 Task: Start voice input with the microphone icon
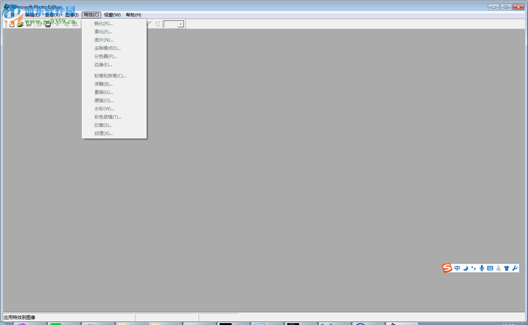click(482, 268)
